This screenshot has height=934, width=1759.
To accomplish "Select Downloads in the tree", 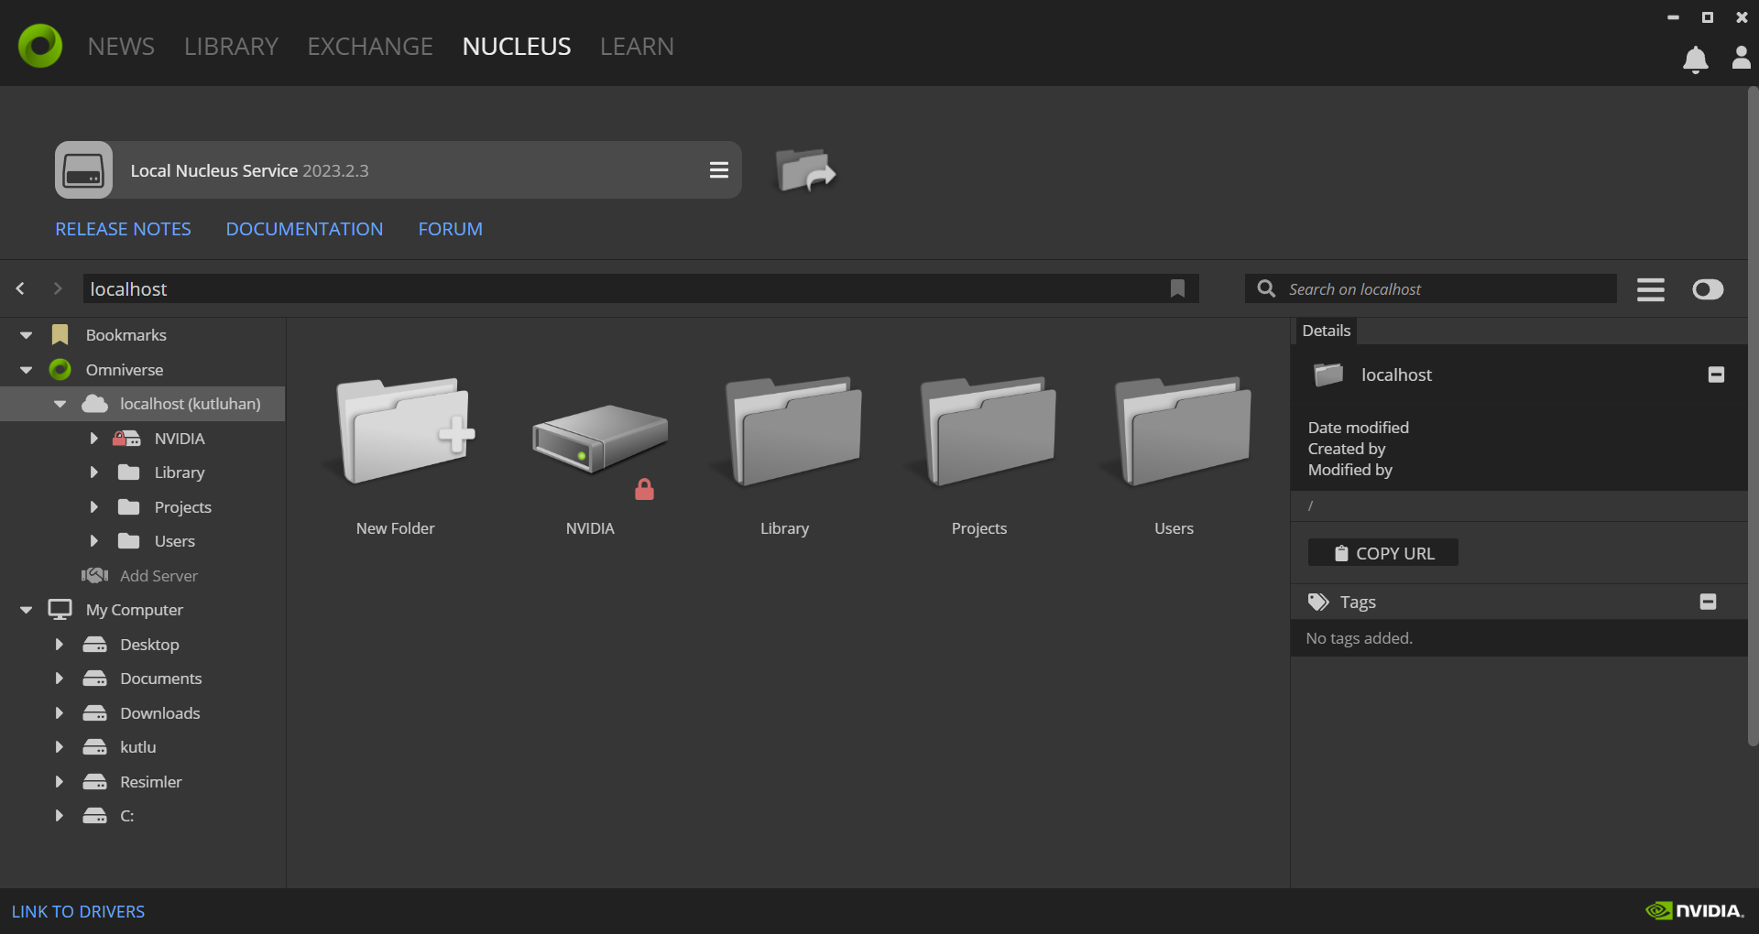I will pyautogui.click(x=159, y=713).
